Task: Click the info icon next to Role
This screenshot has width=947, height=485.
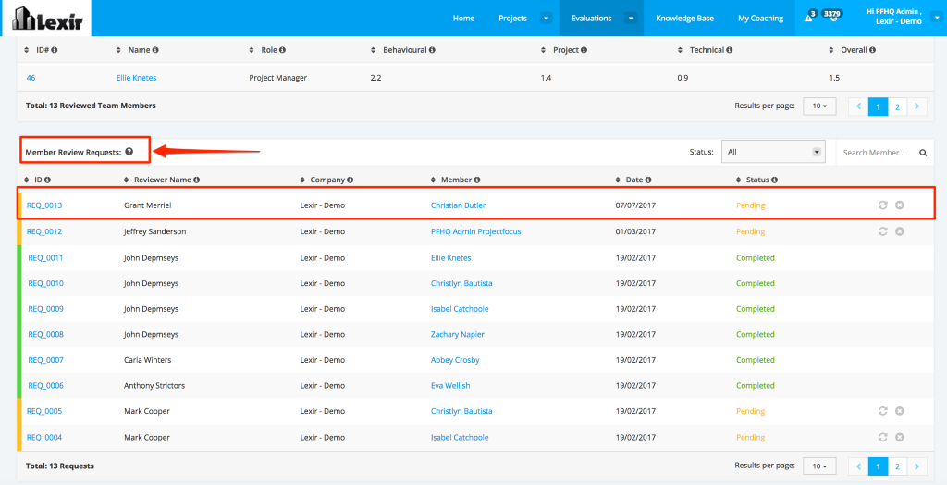Action: click(x=283, y=50)
